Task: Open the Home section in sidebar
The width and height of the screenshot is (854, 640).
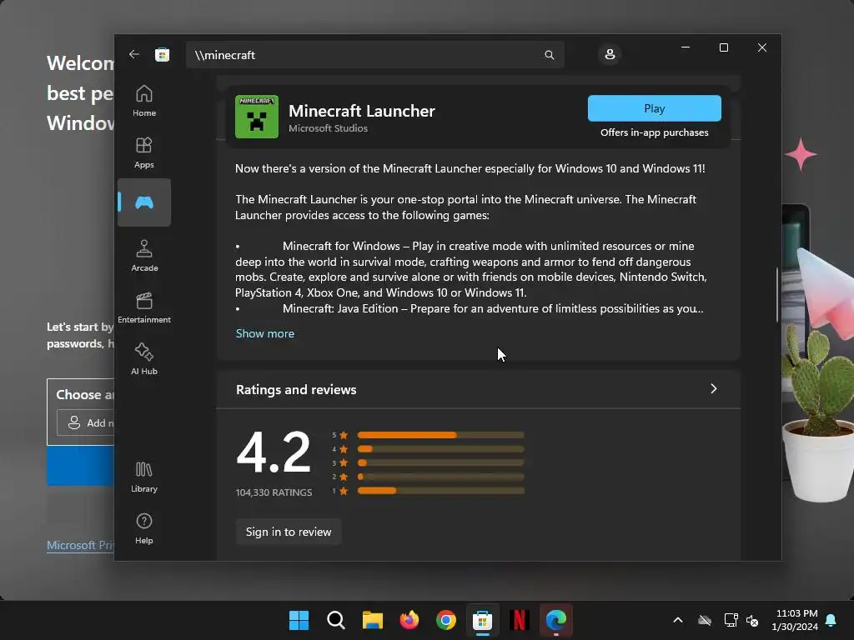Action: [x=144, y=101]
